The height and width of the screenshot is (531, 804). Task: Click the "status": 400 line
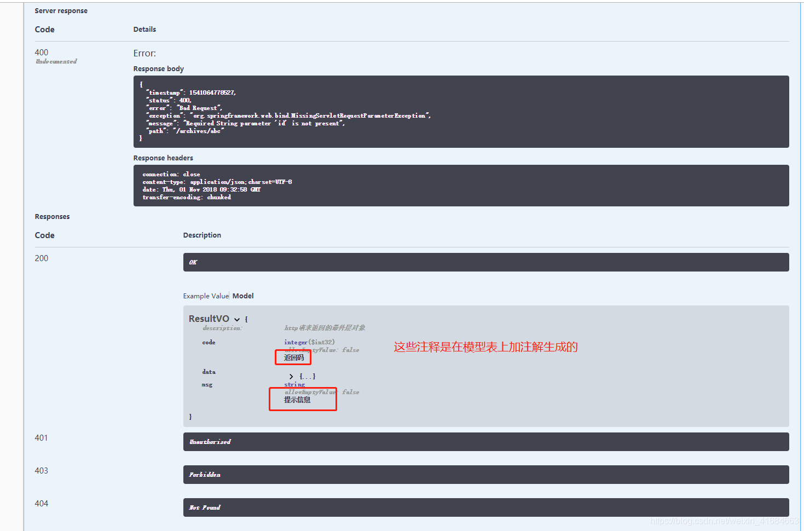(x=169, y=100)
